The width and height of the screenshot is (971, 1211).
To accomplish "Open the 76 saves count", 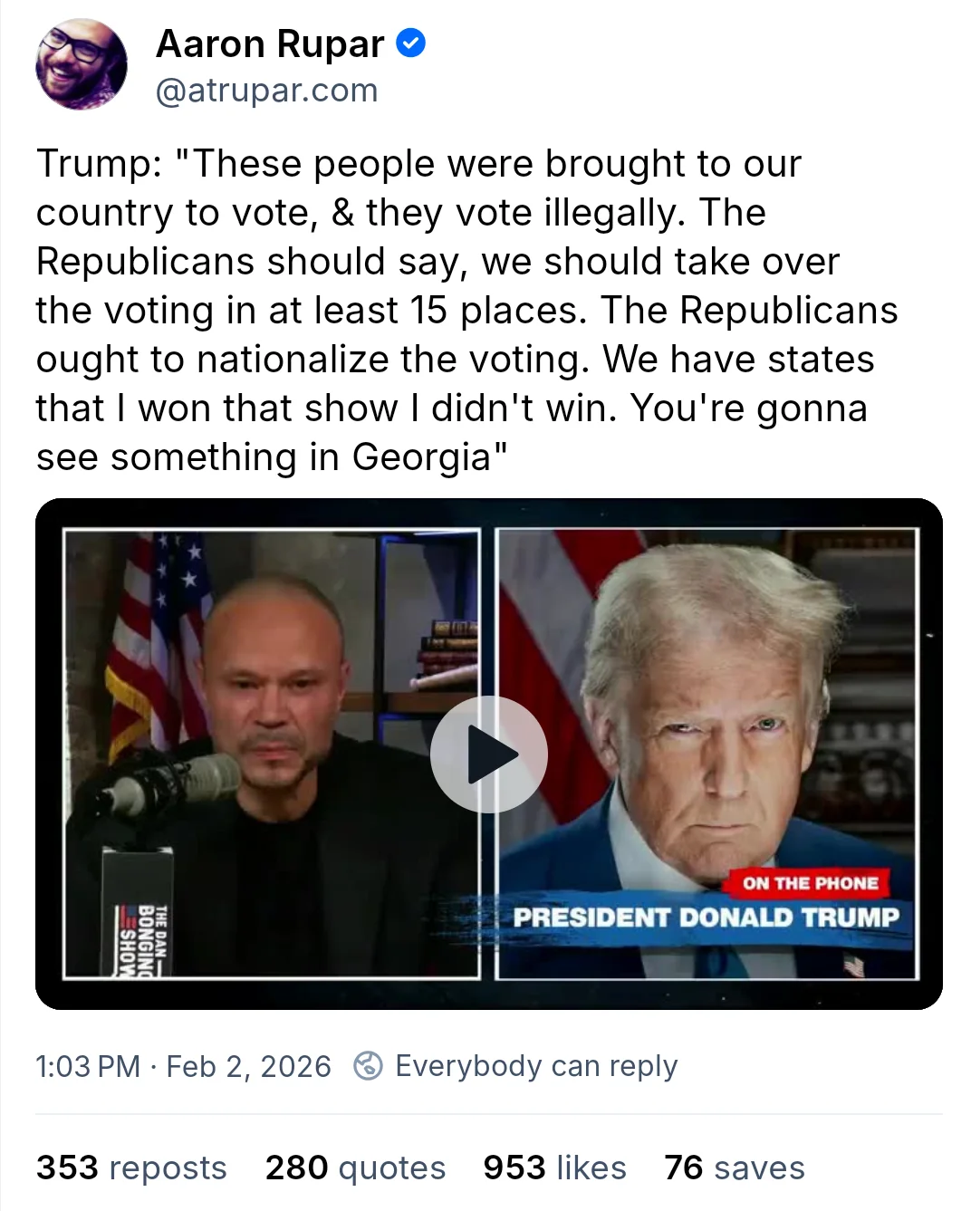I will [734, 1168].
